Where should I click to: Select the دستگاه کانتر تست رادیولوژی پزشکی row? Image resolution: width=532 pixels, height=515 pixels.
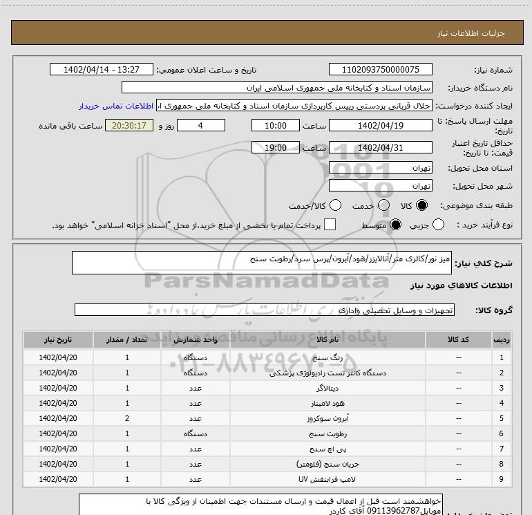point(267,373)
